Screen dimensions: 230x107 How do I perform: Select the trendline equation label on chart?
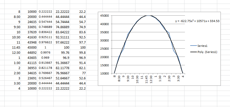(197, 21)
